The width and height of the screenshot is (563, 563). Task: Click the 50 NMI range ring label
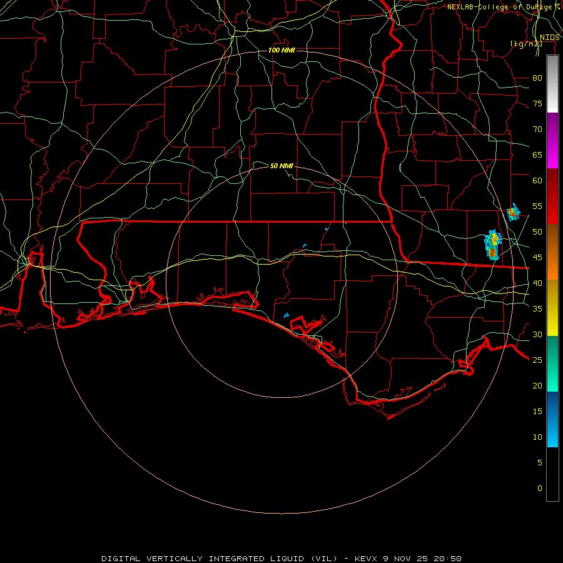(281, 166)
